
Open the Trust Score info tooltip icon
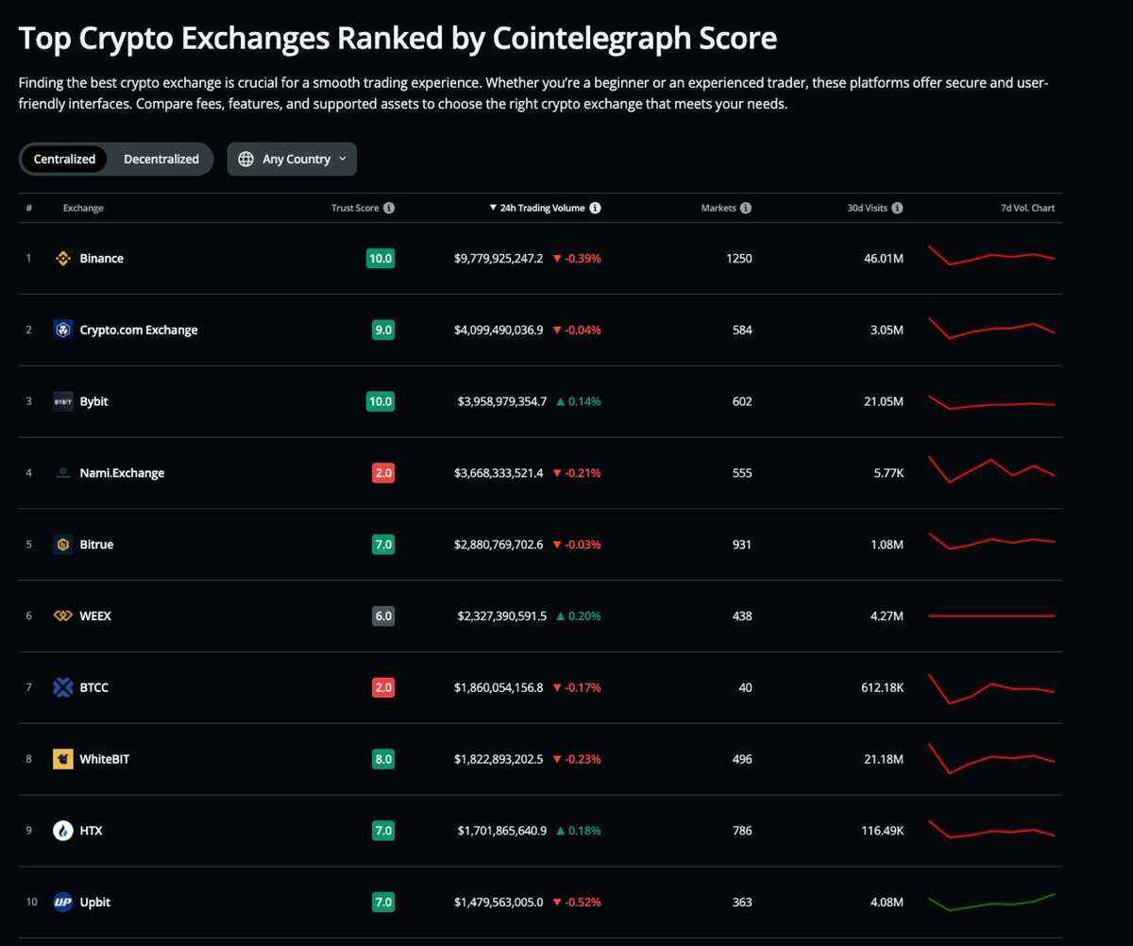click(x=390, y=208)
